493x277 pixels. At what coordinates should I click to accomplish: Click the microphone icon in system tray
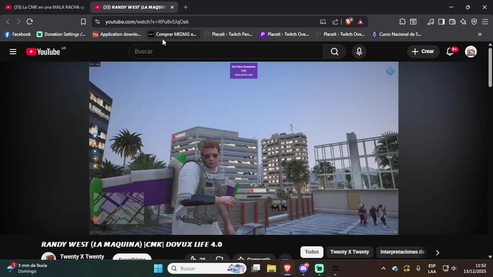click(x=418, y=269)
